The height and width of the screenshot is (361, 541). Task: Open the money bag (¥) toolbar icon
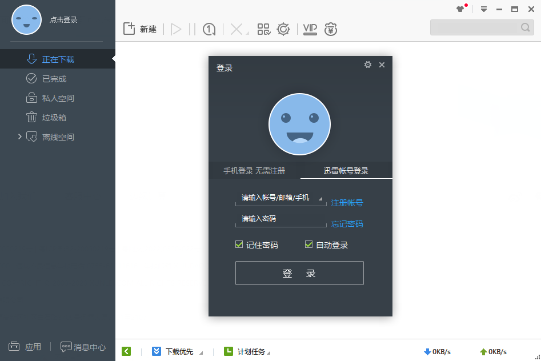tap(331, 29)
